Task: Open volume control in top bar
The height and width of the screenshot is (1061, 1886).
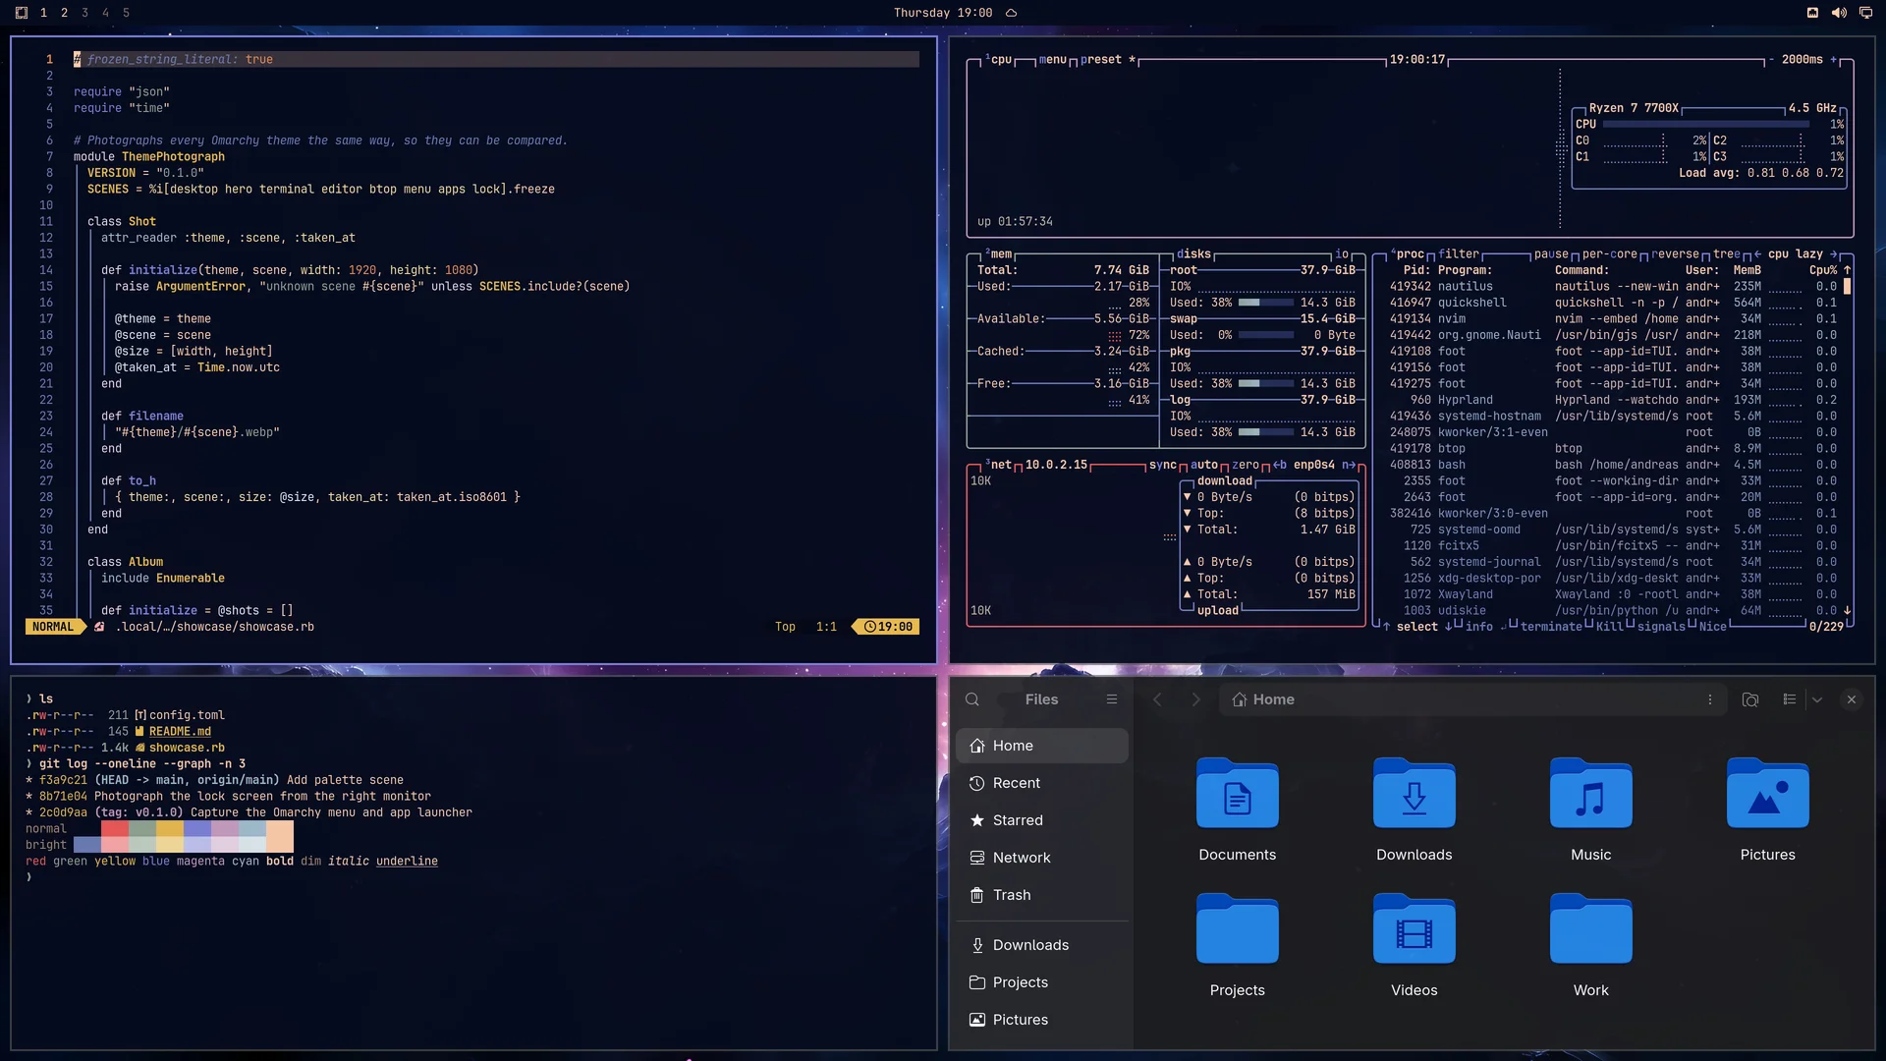Action: point(1838,13)
